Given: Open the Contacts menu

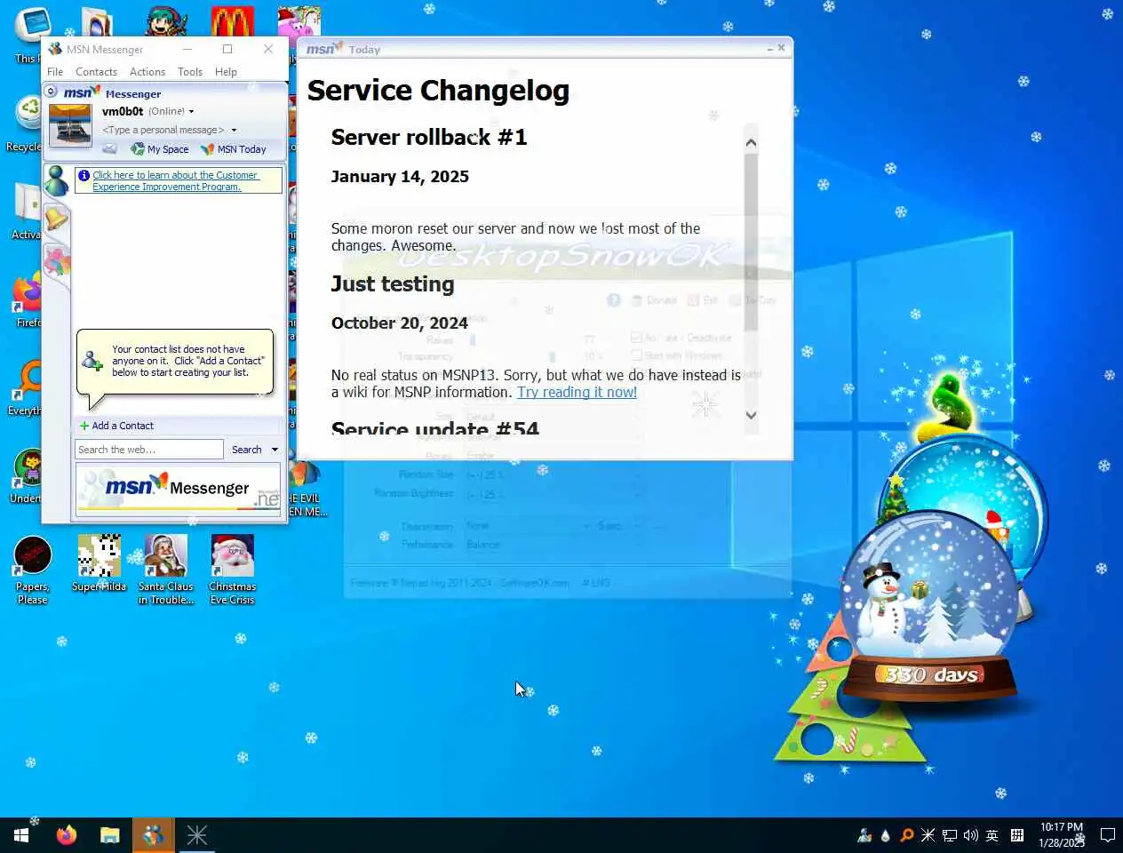Looking at the screenshot, I should click(96, 72).
